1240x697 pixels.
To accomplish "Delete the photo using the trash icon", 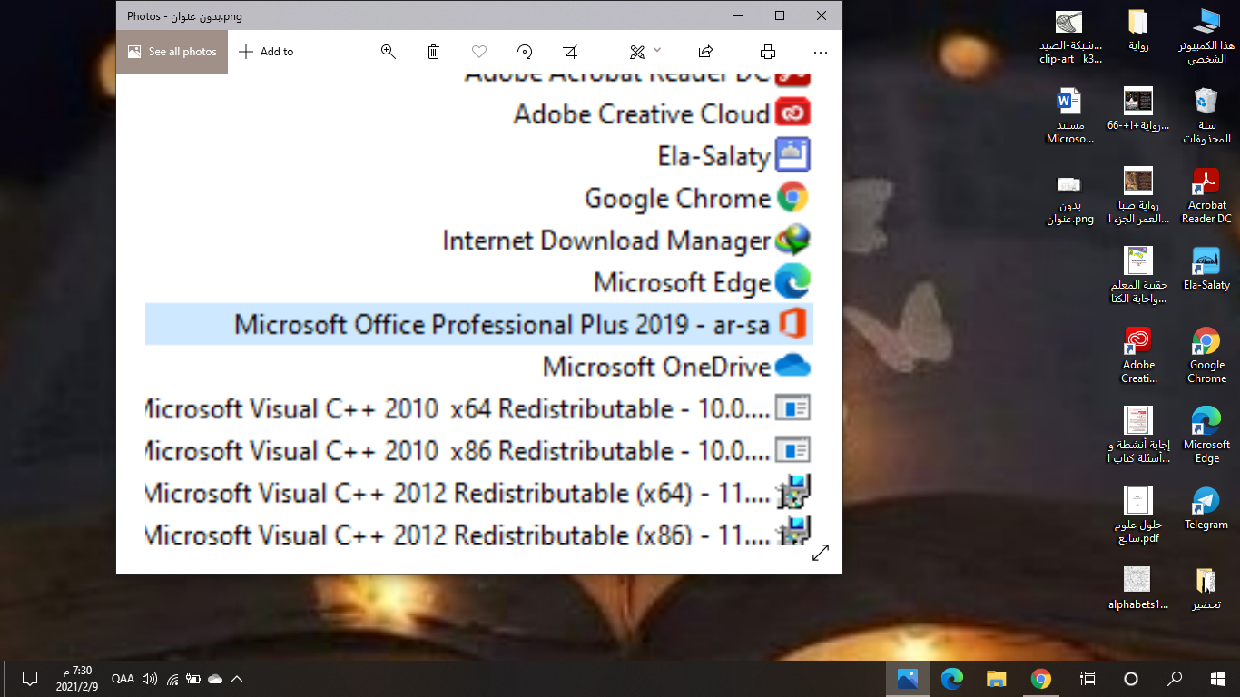I will click(434, 52).
